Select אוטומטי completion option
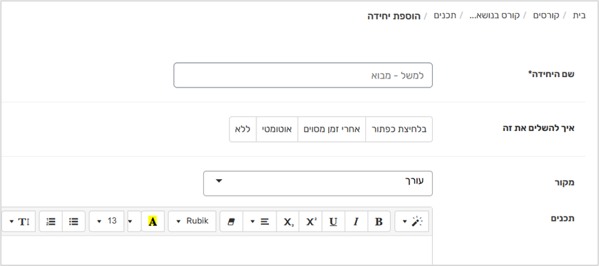Image resolution: width=599 pixels, height=266 pixels. click(276, 129)
